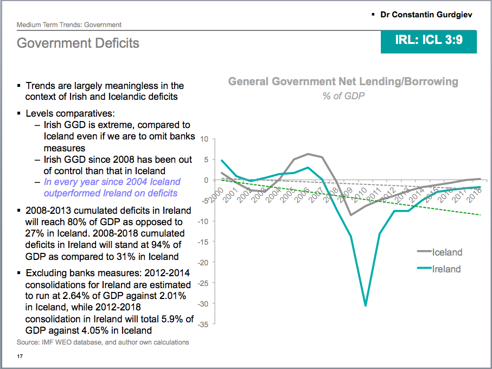The width and height of the screenshot is (492, 369).
Task: Click the Iceland line's peak at 2006
Action: (x=308, y=154)
